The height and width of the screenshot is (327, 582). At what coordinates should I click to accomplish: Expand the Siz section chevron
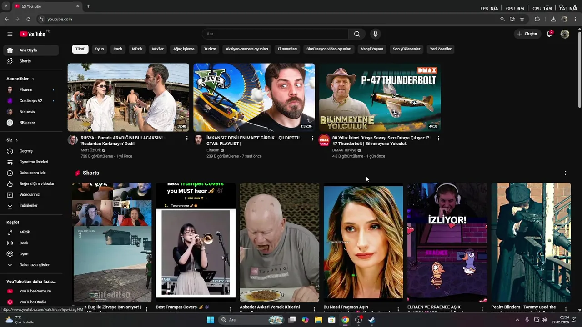tap(17, 140)
